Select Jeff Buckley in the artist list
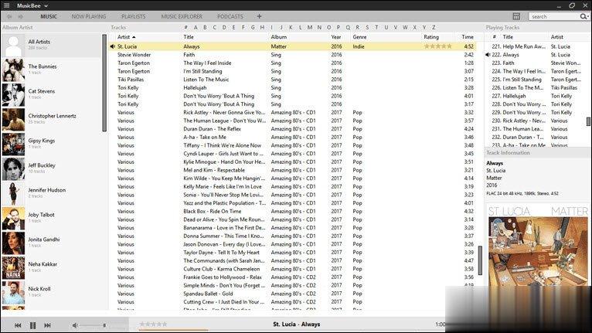Viewport: 592px width, 333px height. pyautogui.click(x=51, y=168)
